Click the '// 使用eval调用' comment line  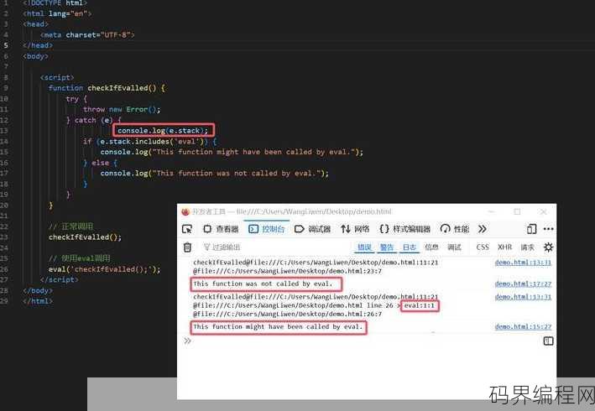point(80,258)
